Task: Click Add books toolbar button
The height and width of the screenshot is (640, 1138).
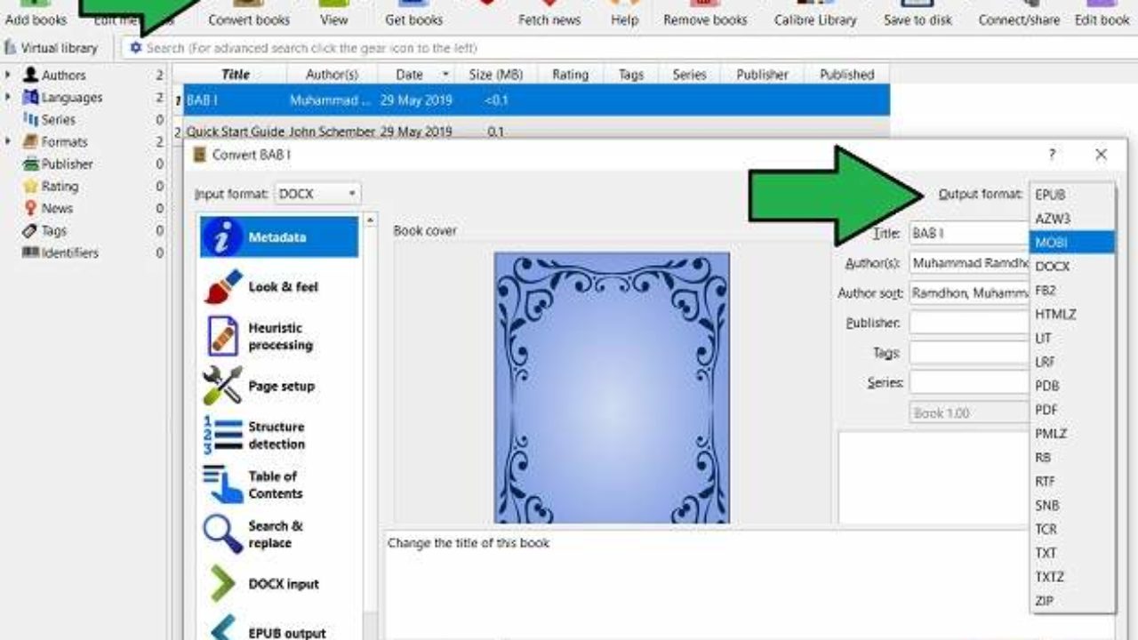Action: [x=36, y=13]
